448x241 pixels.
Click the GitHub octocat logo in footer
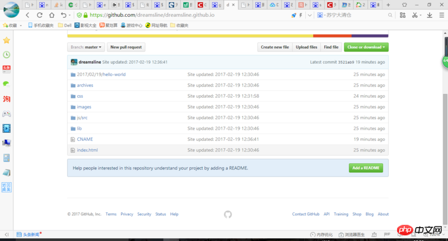(x=228, y=214)
